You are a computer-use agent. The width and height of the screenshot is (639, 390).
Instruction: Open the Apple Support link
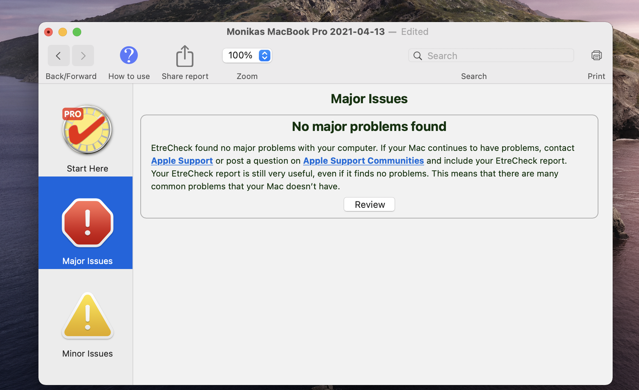(182, 161)
